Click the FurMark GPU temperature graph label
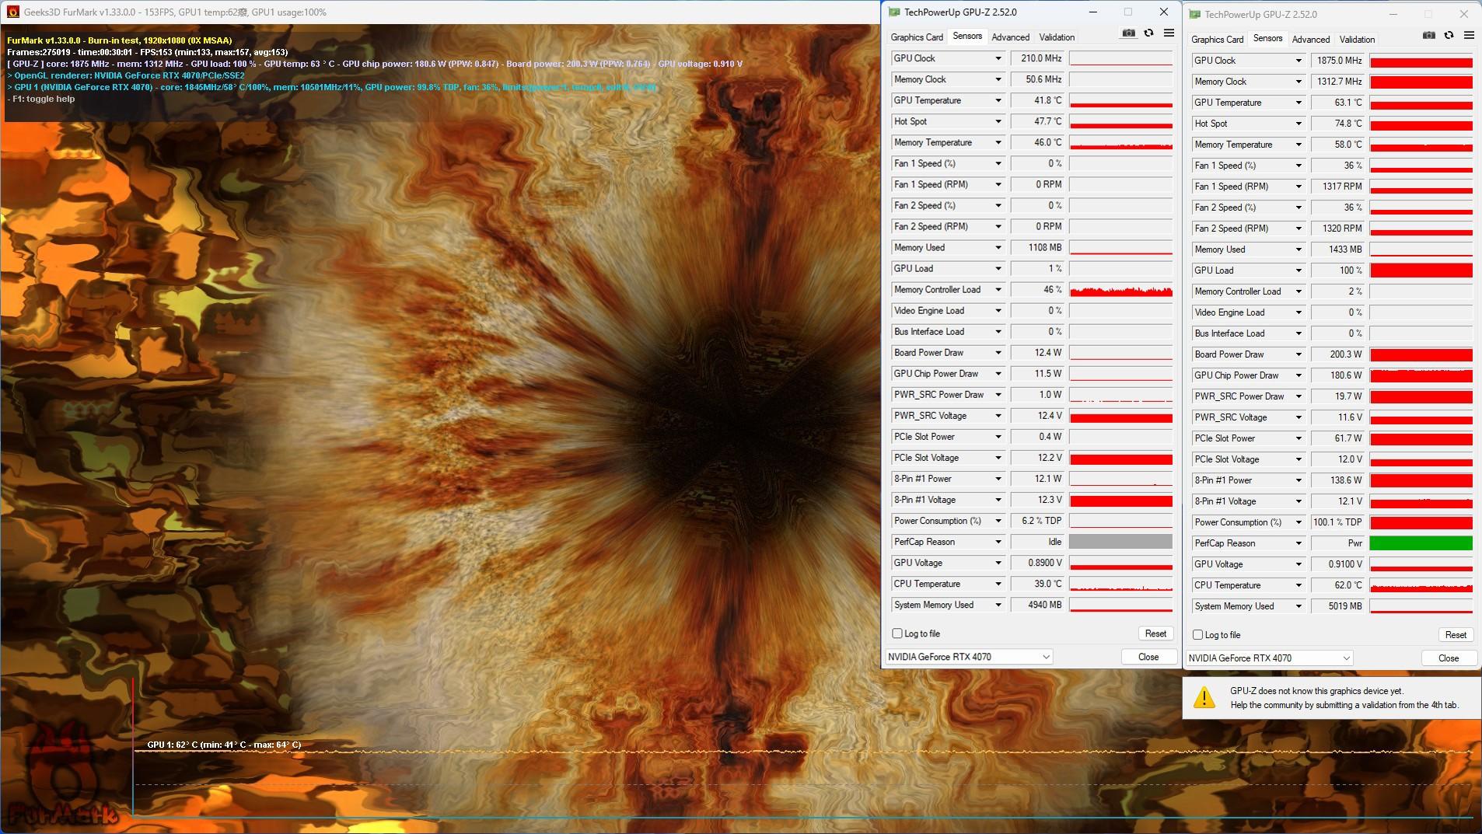The height and width of the screenshot is (834, 1482). (224, 745)
